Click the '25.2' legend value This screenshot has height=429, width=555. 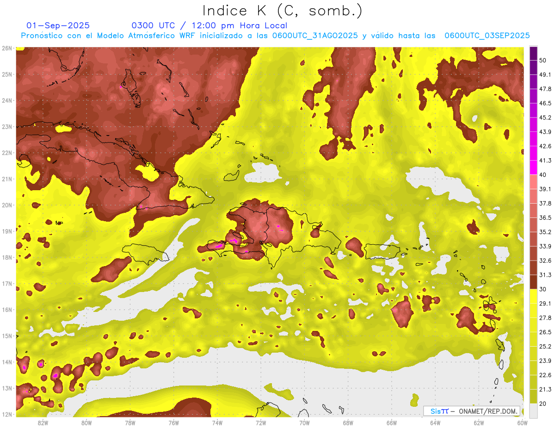point(545,347)
